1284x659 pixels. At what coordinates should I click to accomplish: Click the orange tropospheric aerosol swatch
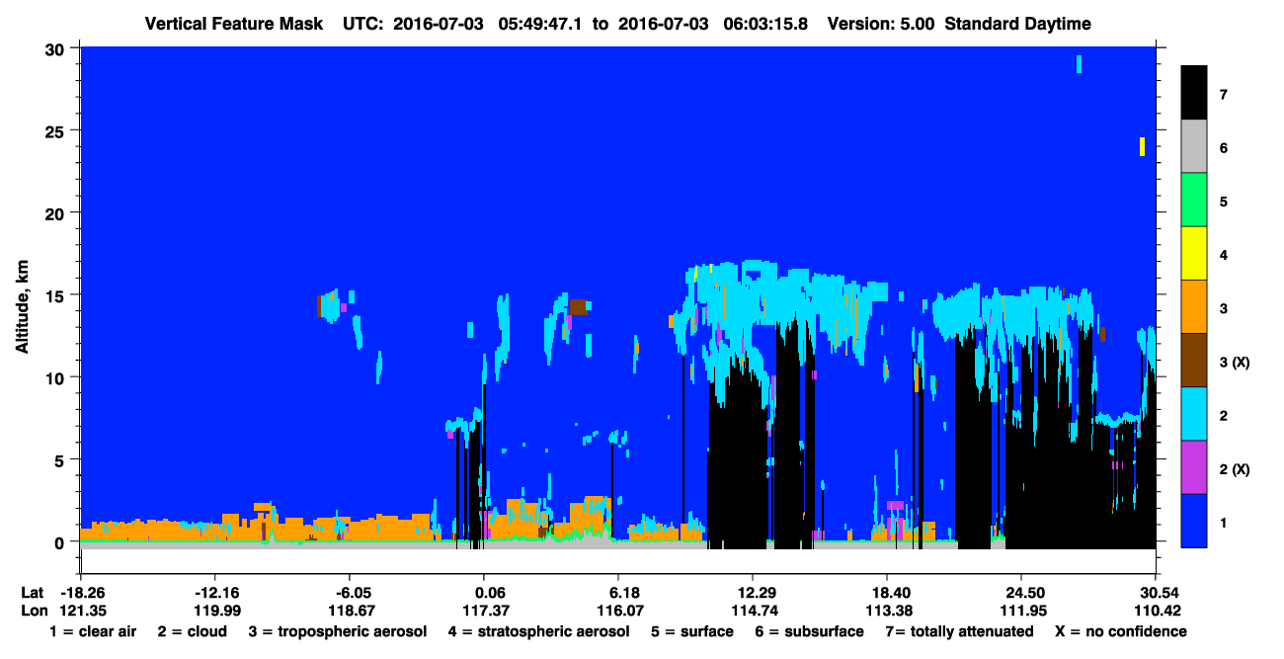click(1194, 307)
